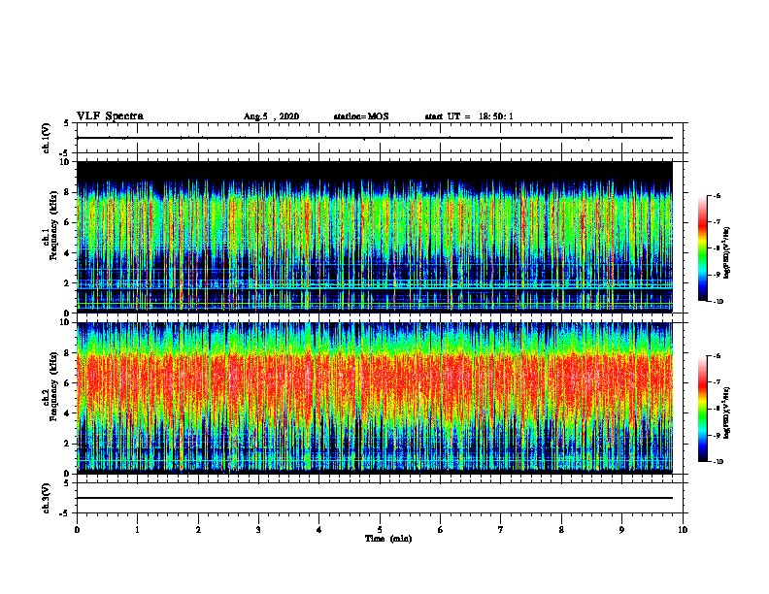Click the 'ch.3(V)' axis label

click(x=46, y=498)
